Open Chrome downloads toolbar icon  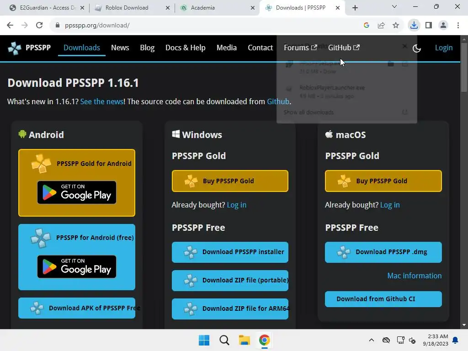(414, 26)
